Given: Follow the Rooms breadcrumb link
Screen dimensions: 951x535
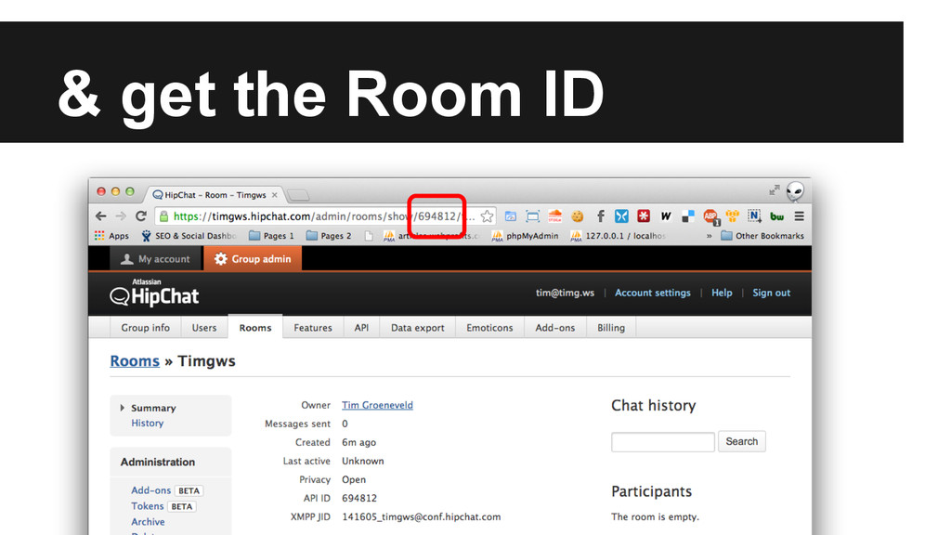Looking at the screenshot, I should (135, 361).
